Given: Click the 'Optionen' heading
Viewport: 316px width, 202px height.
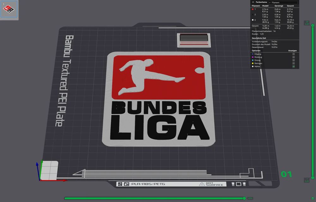Looking at the screenshot, I should point(256,51).
